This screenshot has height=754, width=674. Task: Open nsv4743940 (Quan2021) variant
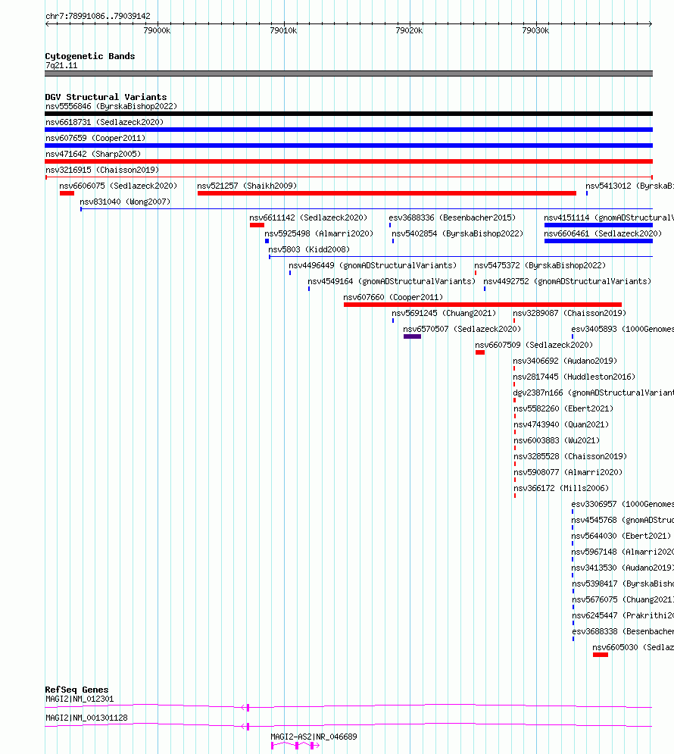pyautogui.click(x=561, y=424)
